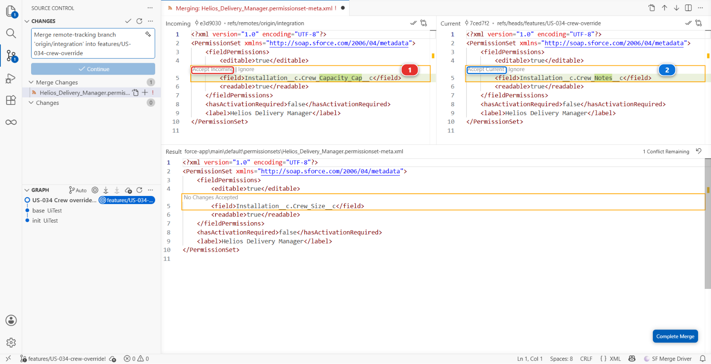Screen dimensions: 711x364
Task: Click 'Ln 1, Col 1' in status bar
Action: [530, 359]
